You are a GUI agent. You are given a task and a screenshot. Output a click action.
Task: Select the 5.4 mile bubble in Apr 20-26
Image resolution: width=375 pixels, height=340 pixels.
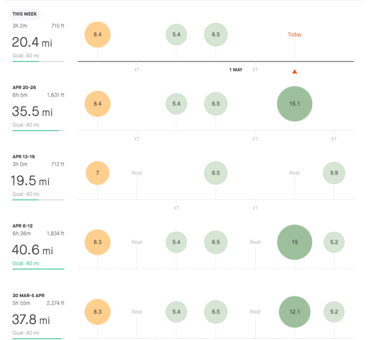[x=176, y=104]
